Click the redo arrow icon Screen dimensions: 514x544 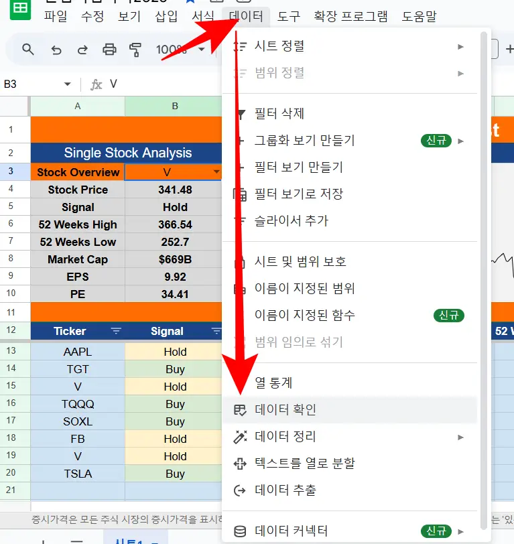(82, 50)
